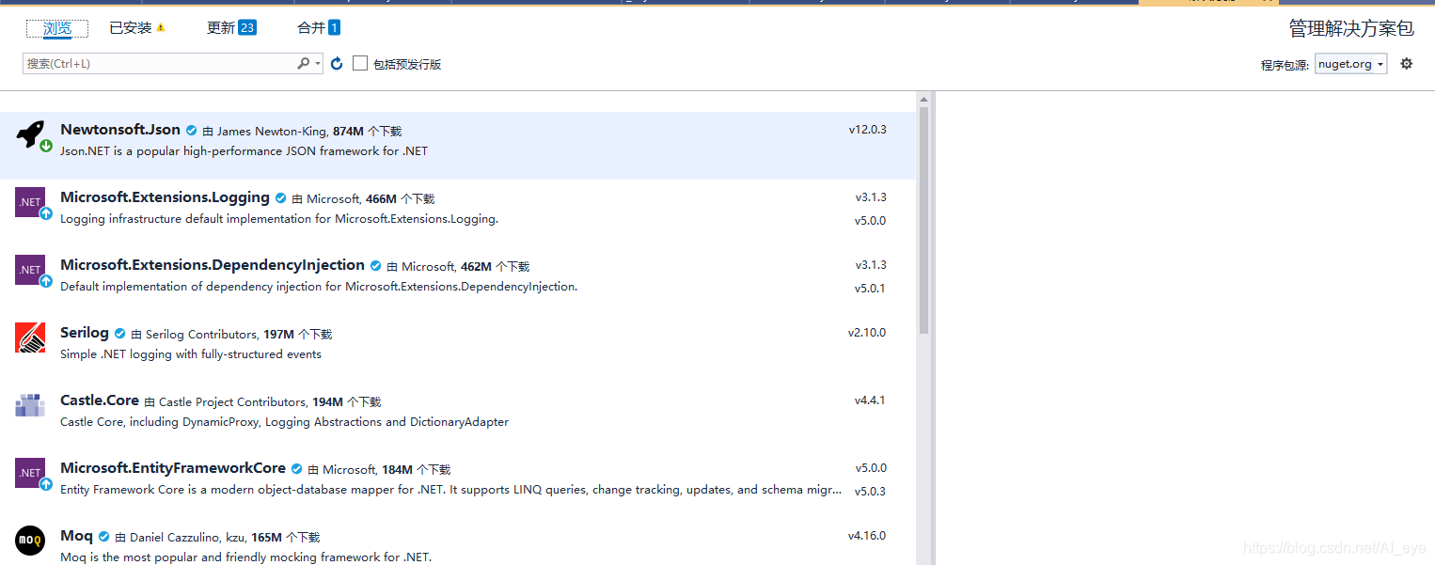The height and width of the screenshot is (565, 1435).
Task: Click available version v5.0.3 of EntityFrameworkCore
Action: [x=870, y=492]
